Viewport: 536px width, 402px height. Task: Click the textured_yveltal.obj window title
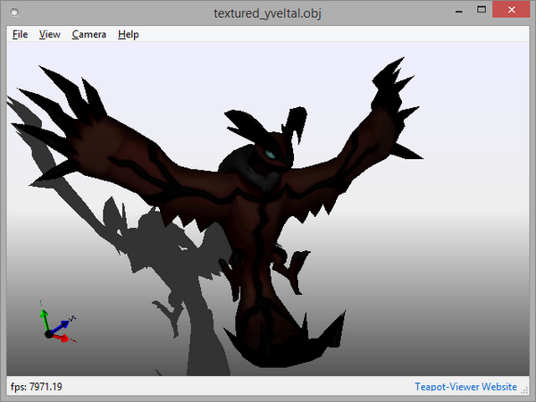click(x=267, y=13)
